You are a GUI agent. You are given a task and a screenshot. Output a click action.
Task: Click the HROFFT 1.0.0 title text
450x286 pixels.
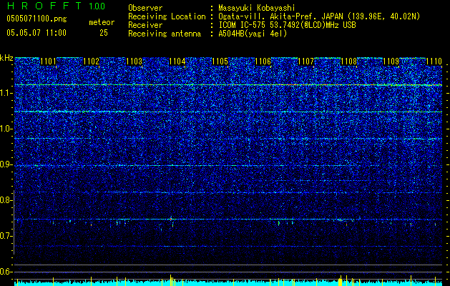tap(56, 6)
